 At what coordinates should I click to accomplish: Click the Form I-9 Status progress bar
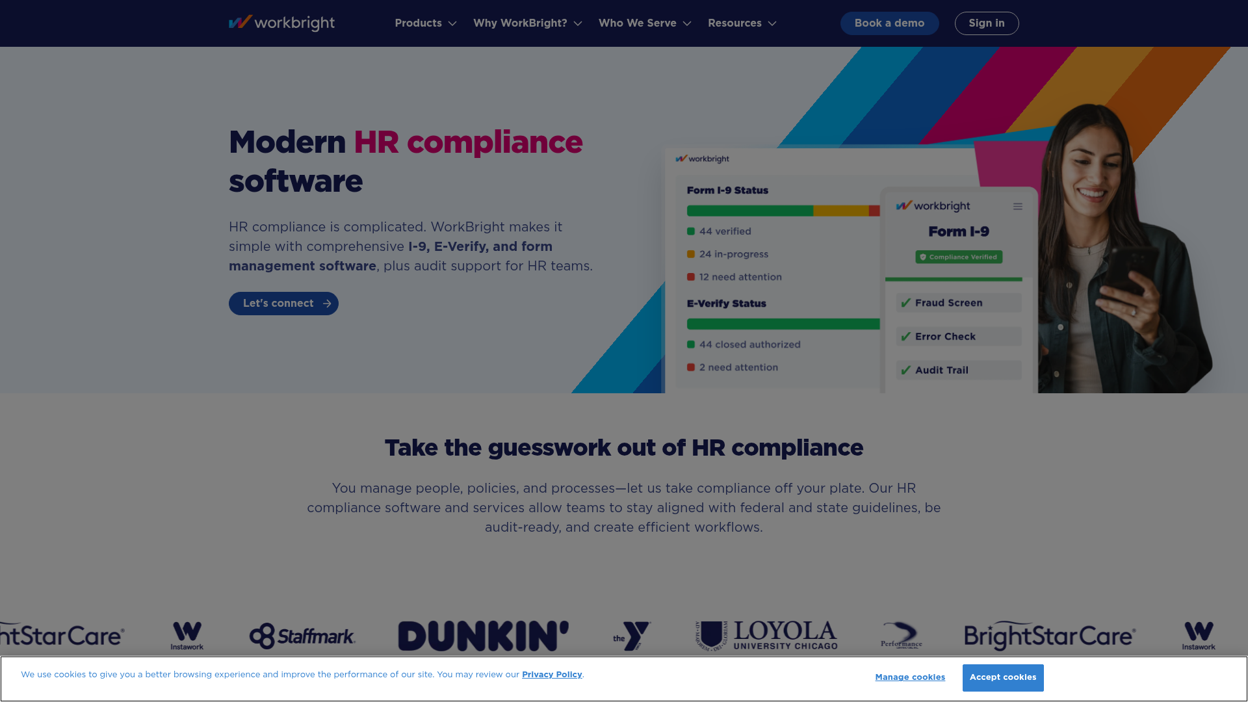pos(783,210)
